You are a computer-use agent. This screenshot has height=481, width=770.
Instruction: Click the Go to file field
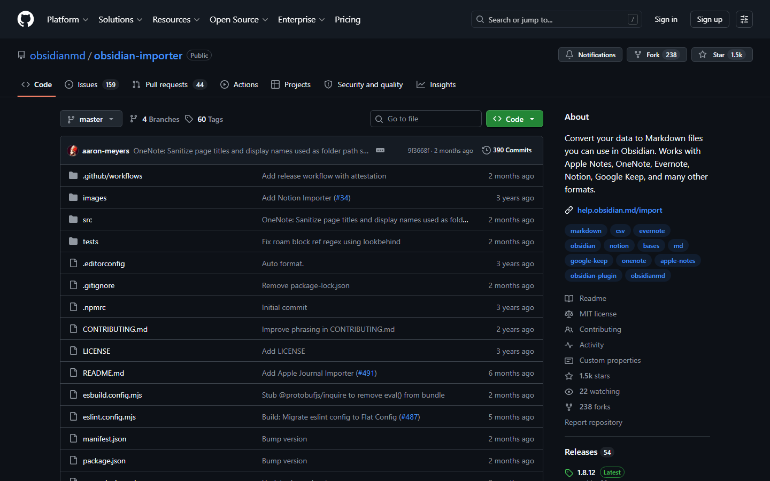pyautogui.click(x=426, y=119)
